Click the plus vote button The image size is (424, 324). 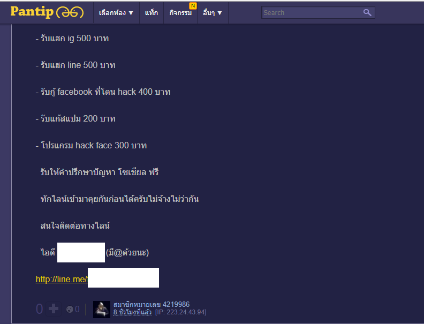click(x=54, y=308)
